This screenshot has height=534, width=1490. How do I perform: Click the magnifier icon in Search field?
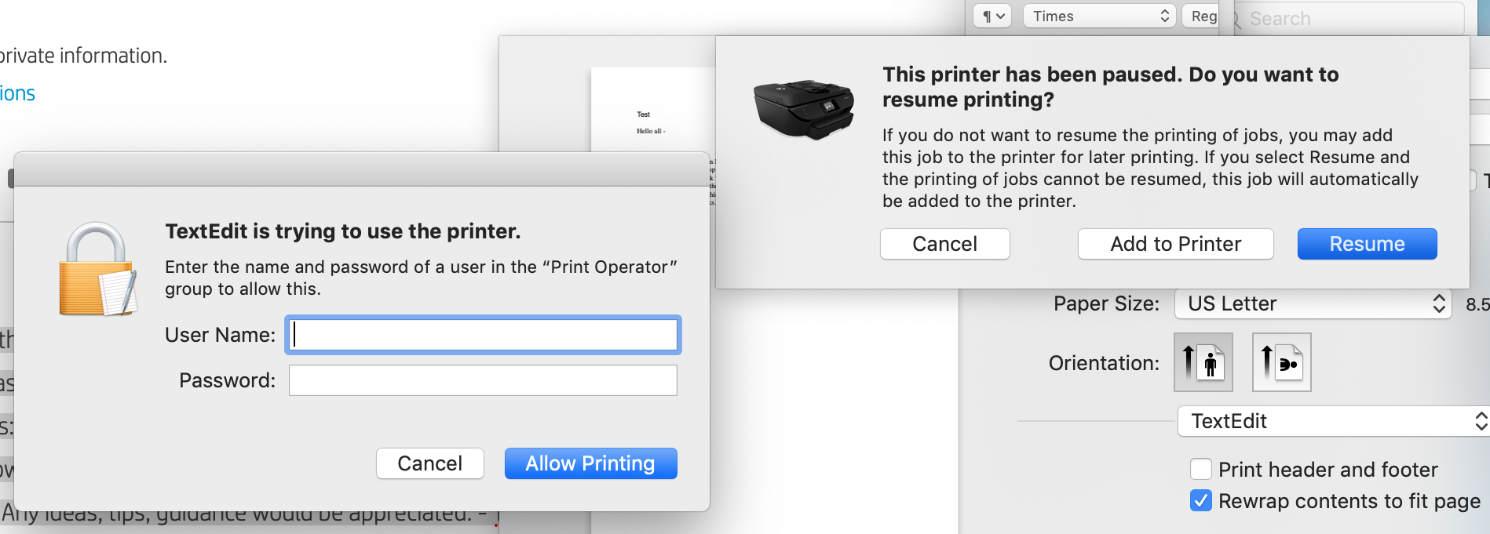(x=1236, y=19)
